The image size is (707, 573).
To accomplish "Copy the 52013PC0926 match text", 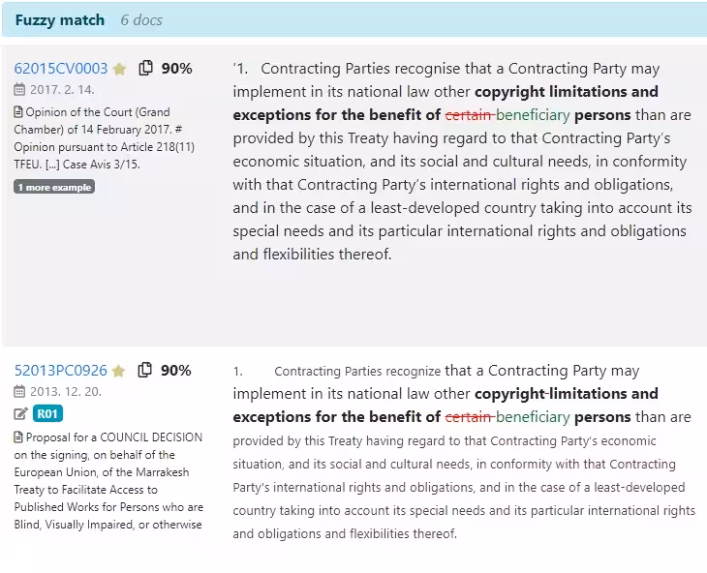I will click(146, 370).
